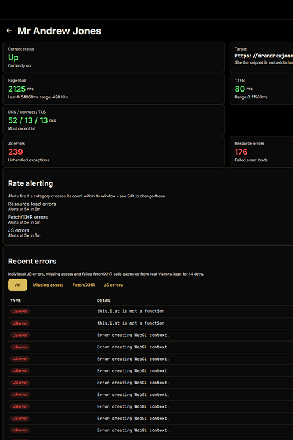Show only the JS errors tab

point(114,285)
